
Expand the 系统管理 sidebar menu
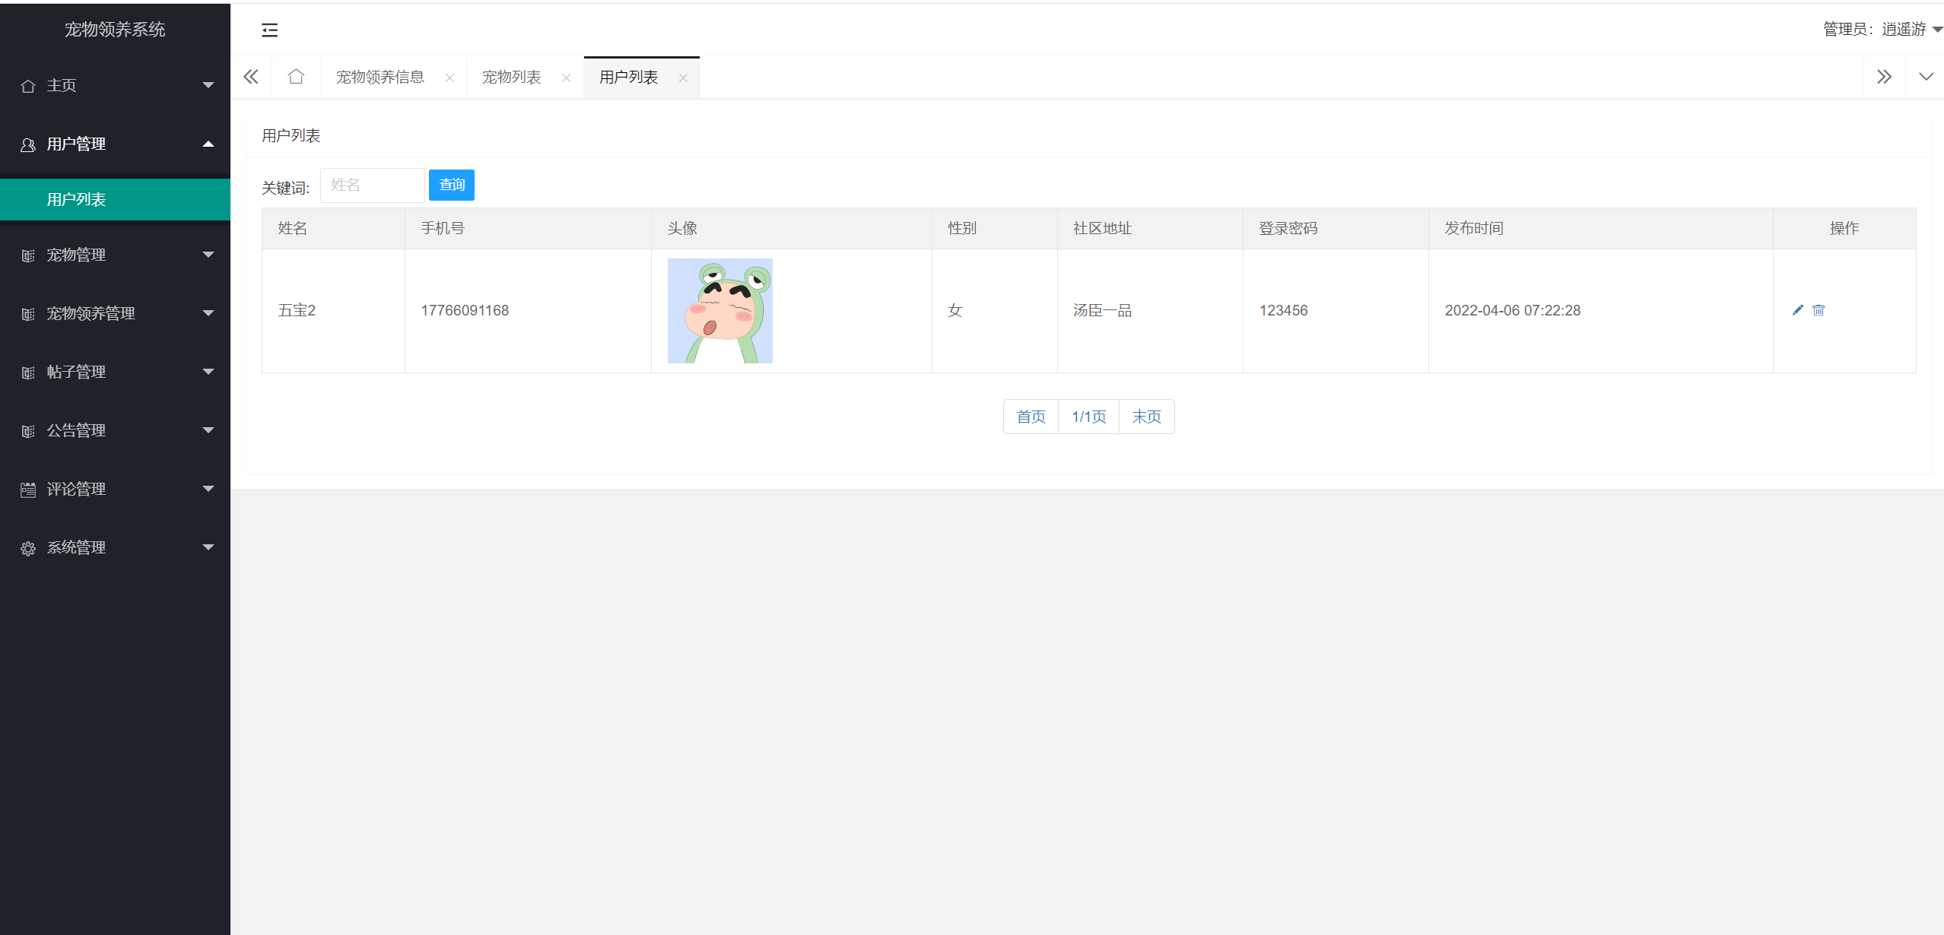point(114,547)
